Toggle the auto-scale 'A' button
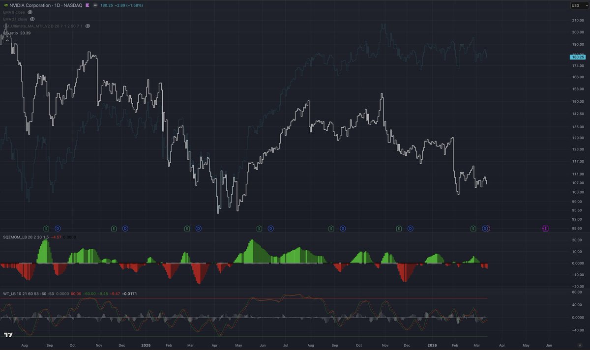Screen dimensions: 590x350 [x=580, y=346]
